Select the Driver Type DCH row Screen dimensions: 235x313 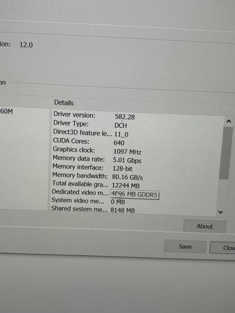[90, 124]
